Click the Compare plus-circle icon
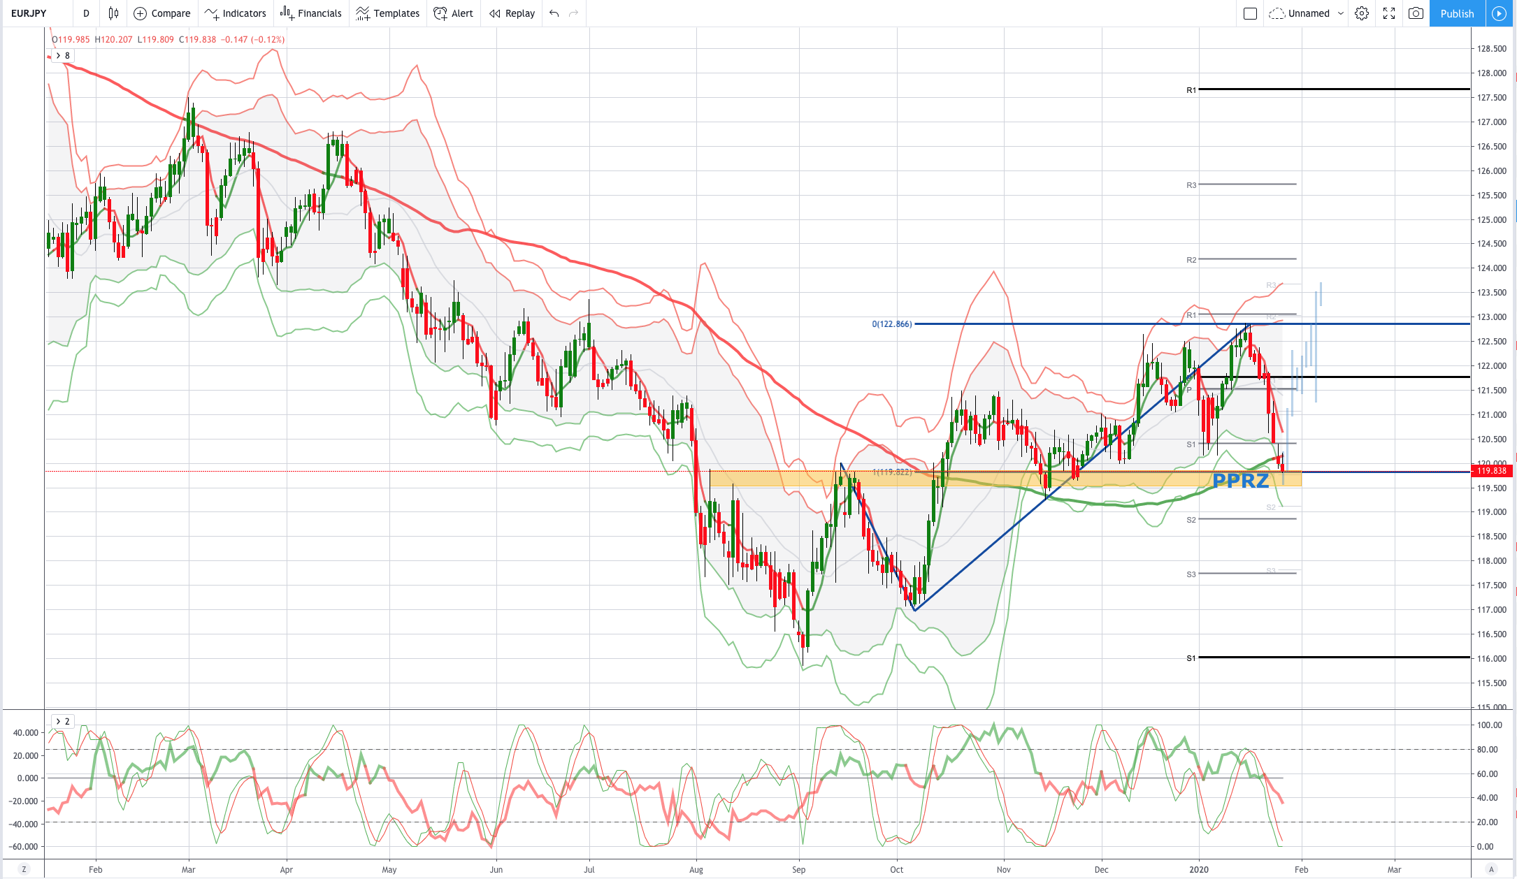The width and height of the screenshot is (1517, 879). coord(140,13)
